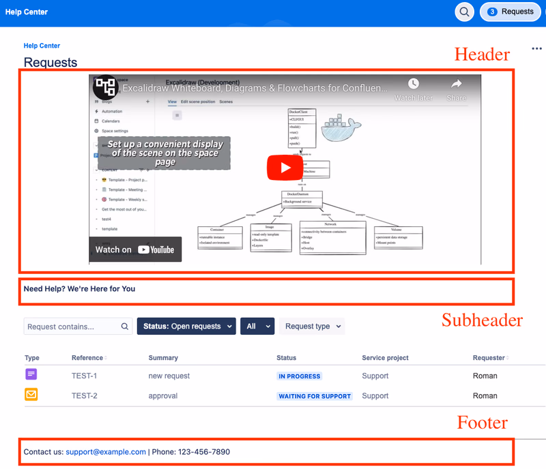Click the Service project column header
The height and width of the screenshot is (469, 546).
385,358
